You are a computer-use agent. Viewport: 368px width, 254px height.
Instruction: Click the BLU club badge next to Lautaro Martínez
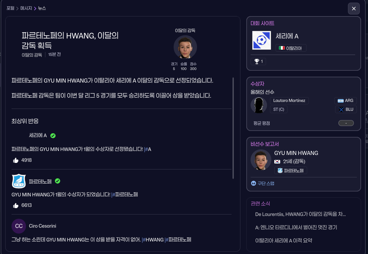tap(341, 109)
